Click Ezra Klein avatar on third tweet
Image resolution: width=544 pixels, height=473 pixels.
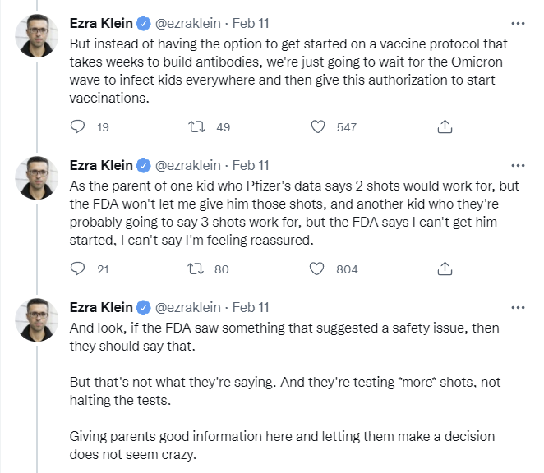[36, 320]
